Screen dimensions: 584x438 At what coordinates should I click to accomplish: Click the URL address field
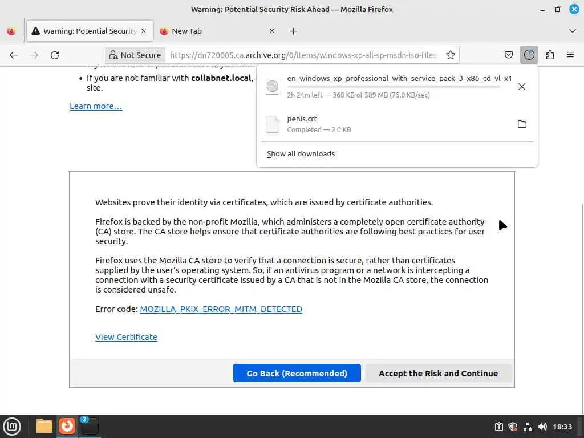coord(303,55)
